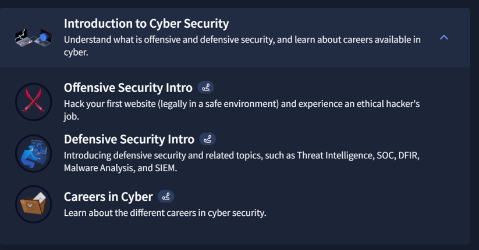Collapse the module using the up chevron
Screen dimensions: 479x250
(444, 38)
